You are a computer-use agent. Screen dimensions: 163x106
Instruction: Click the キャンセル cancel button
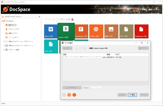coord(144,95)
